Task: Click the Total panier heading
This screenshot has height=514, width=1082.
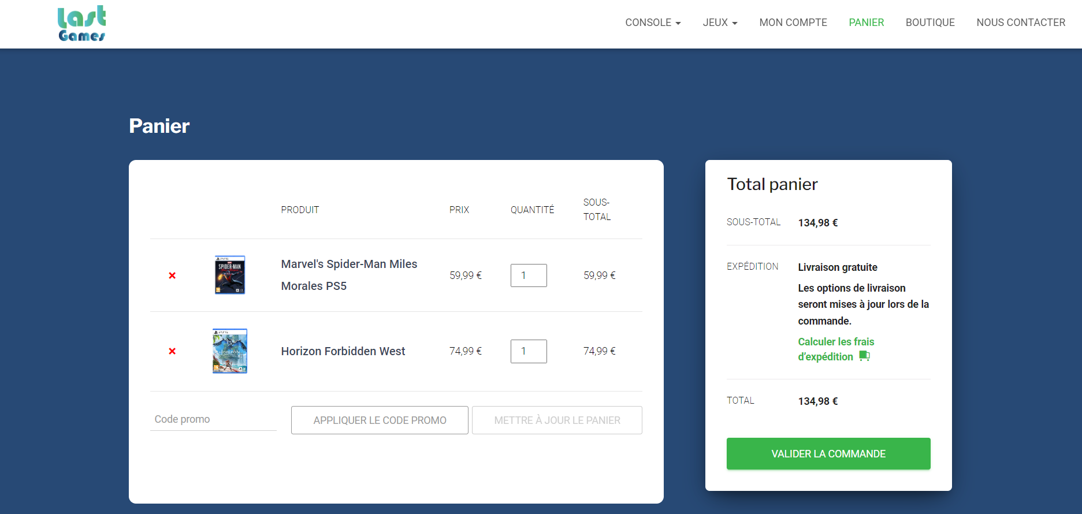Action: (x=772, y=184)
